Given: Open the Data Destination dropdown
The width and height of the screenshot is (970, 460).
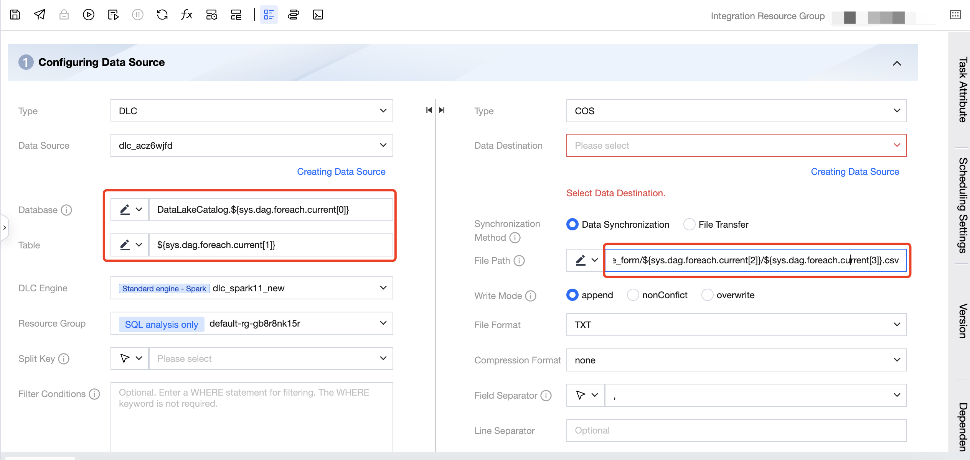Looking at the screenshot, I should click(x=736, y=145).
